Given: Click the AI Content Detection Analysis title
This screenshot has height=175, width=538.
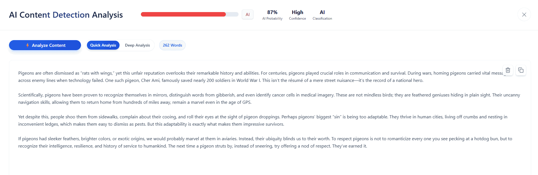Looking at the screenshot, I should tap(66, 15).
